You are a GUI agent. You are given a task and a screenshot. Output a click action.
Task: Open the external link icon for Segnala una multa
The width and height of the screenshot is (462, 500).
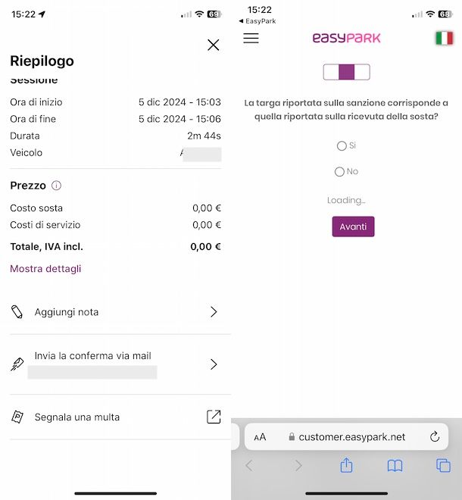(x=214, y=417)
